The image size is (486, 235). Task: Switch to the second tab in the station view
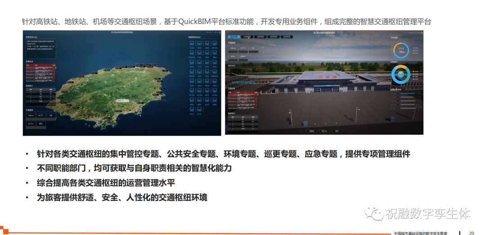click(247, 37)
